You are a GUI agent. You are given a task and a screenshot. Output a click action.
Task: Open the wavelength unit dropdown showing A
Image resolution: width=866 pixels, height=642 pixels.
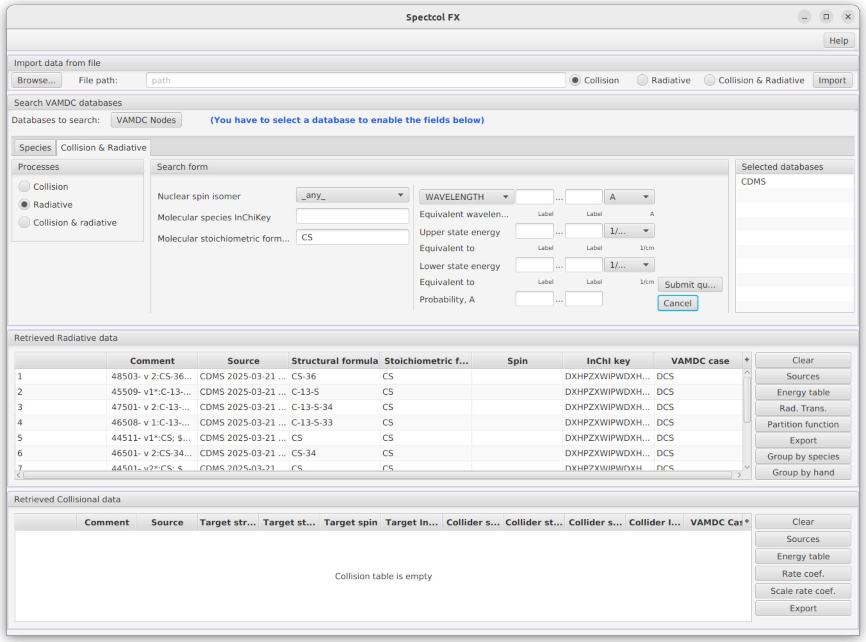(629, 197)
